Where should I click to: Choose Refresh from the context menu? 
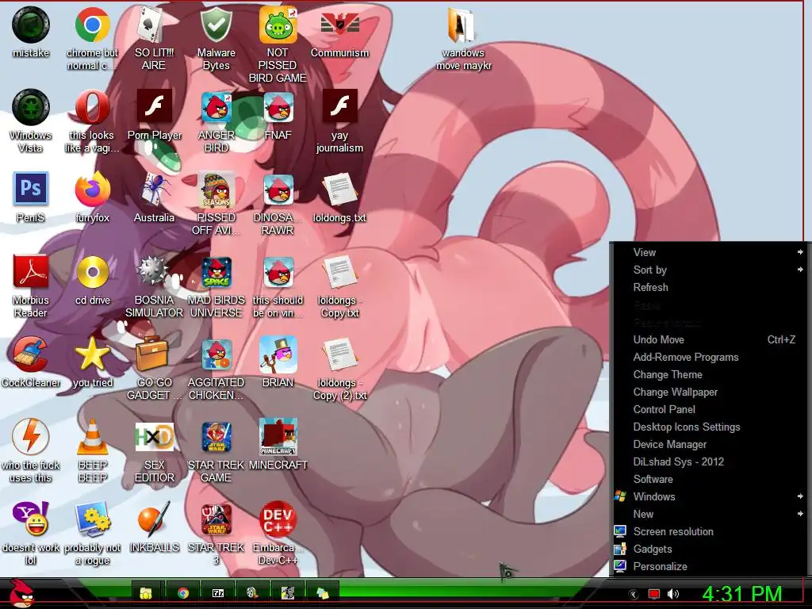tap(708, 287)
